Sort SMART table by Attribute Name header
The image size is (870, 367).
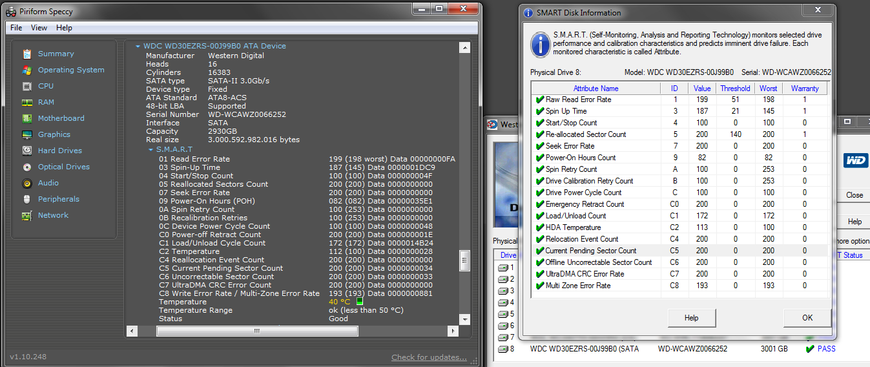click(x=596, y=89)
